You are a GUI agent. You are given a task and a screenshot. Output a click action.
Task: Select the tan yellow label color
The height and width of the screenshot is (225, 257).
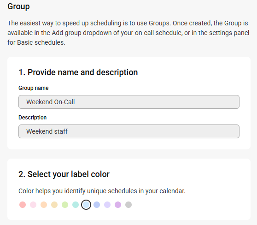(x=54, y=205)
